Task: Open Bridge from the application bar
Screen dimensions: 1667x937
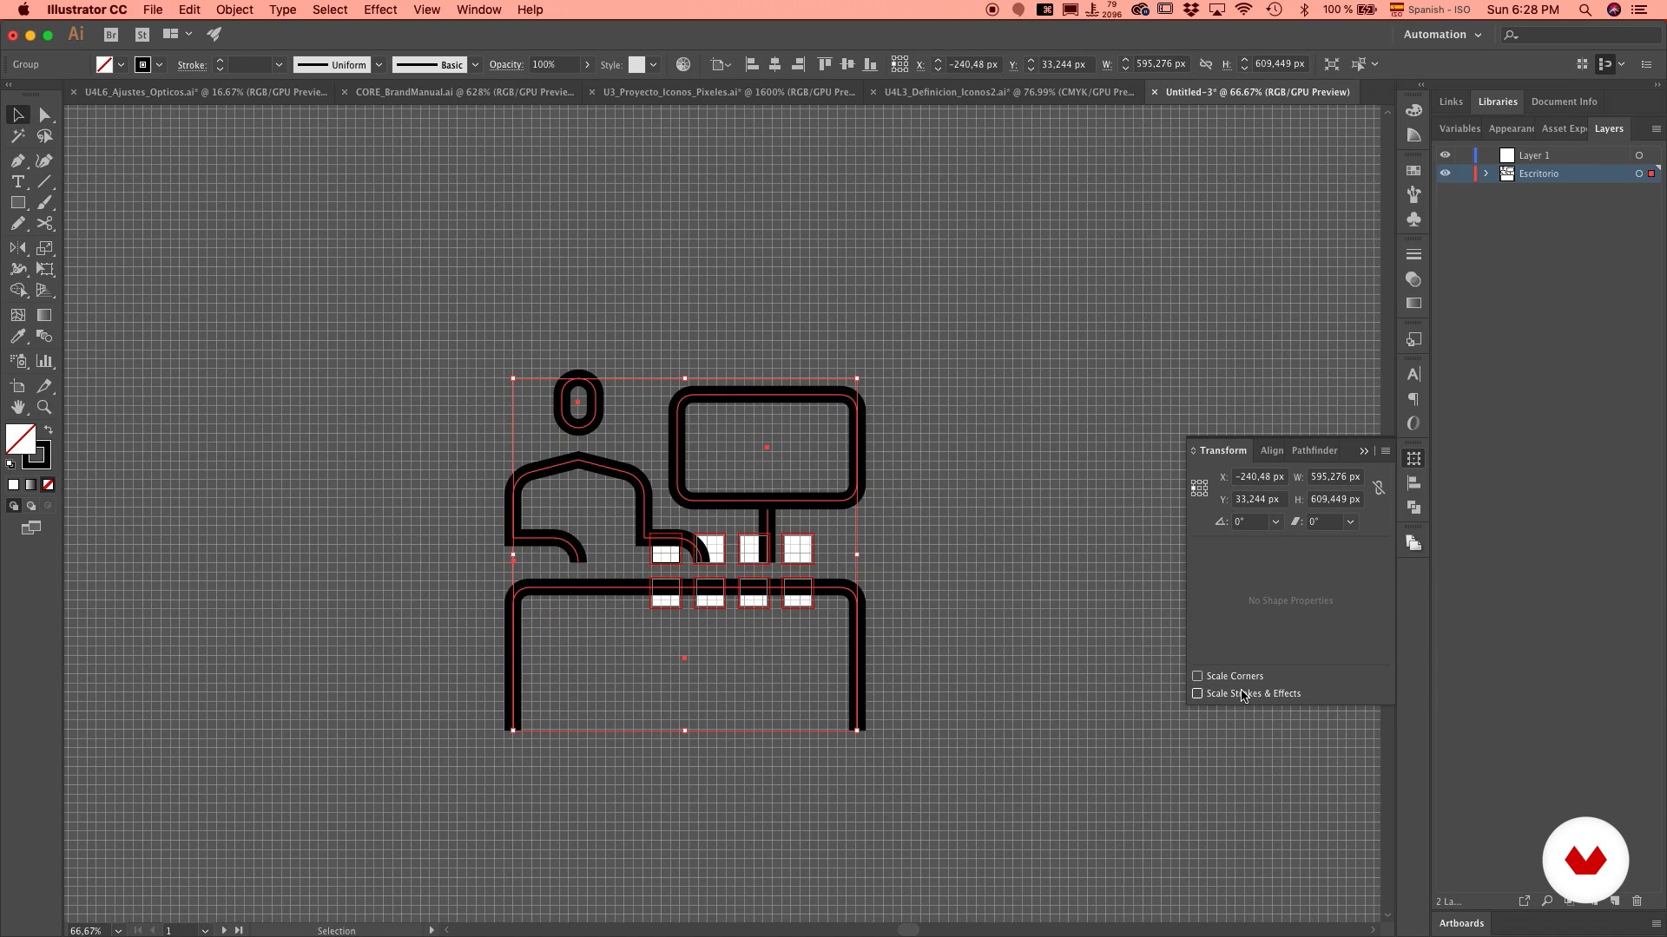Action: 111,35
